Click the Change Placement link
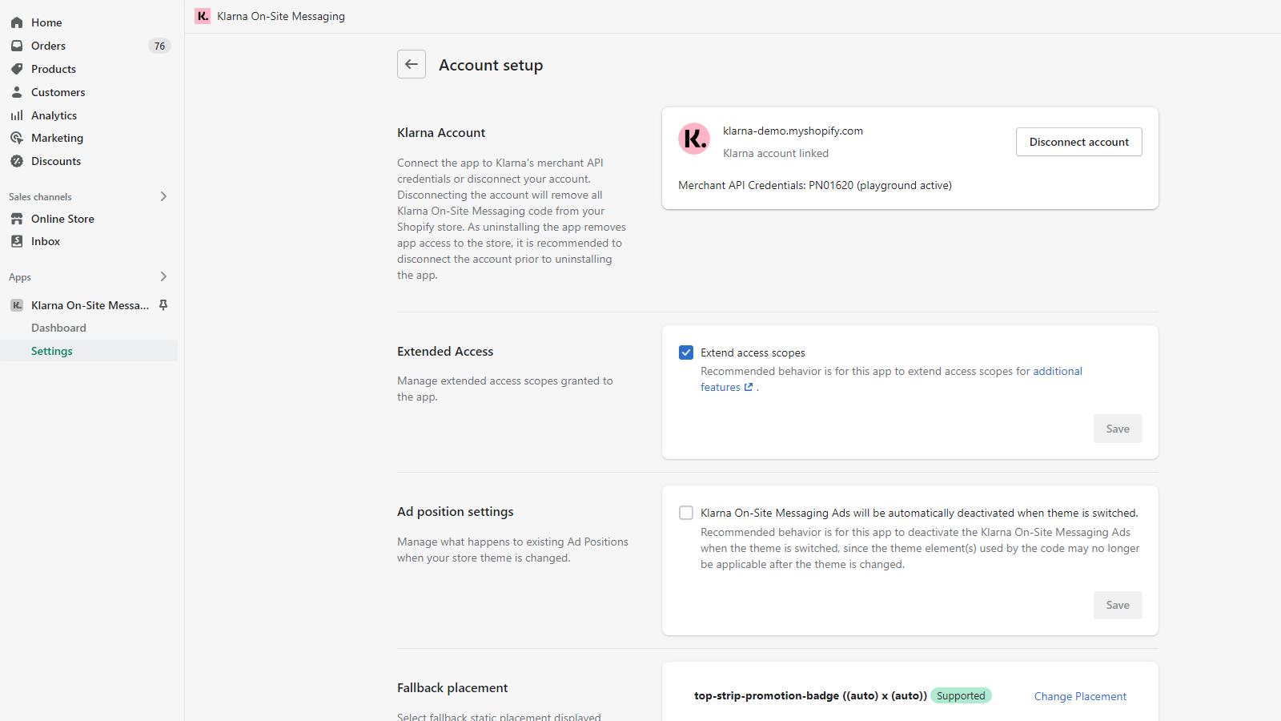The width and height of the screenshot is (1281, 721). [x=1080, y=696]
